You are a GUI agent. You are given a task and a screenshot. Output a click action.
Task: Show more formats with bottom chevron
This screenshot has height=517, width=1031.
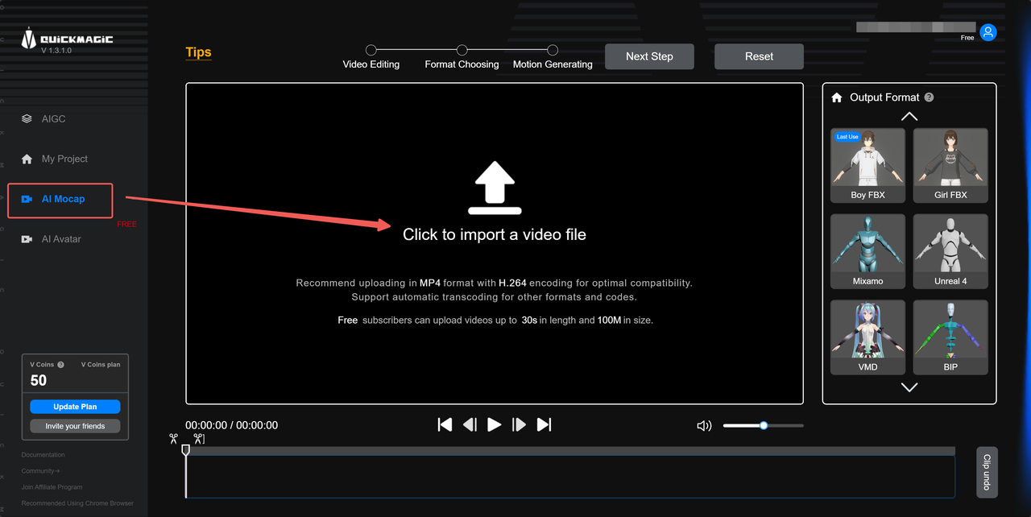click(x=909, y=387)
